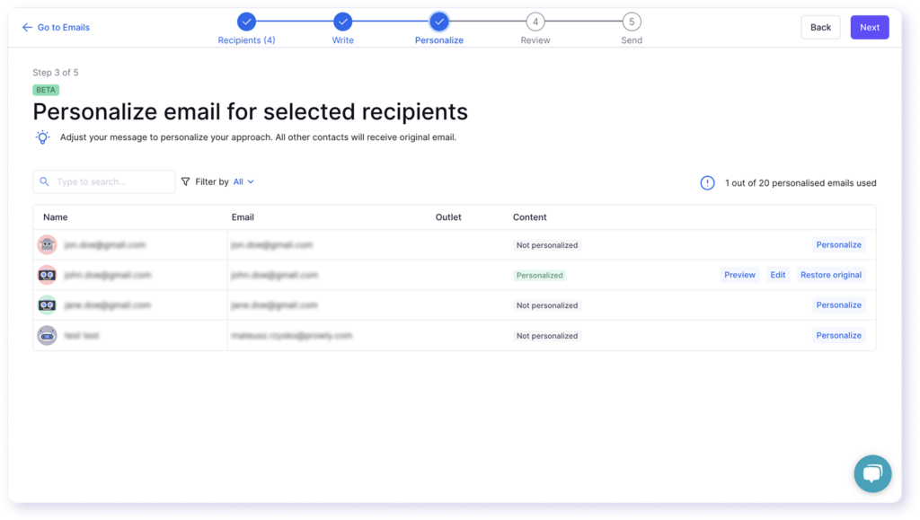Click the filter funnel icon
Viewport: 920px width, 520px height.
[x=186, y=181]
